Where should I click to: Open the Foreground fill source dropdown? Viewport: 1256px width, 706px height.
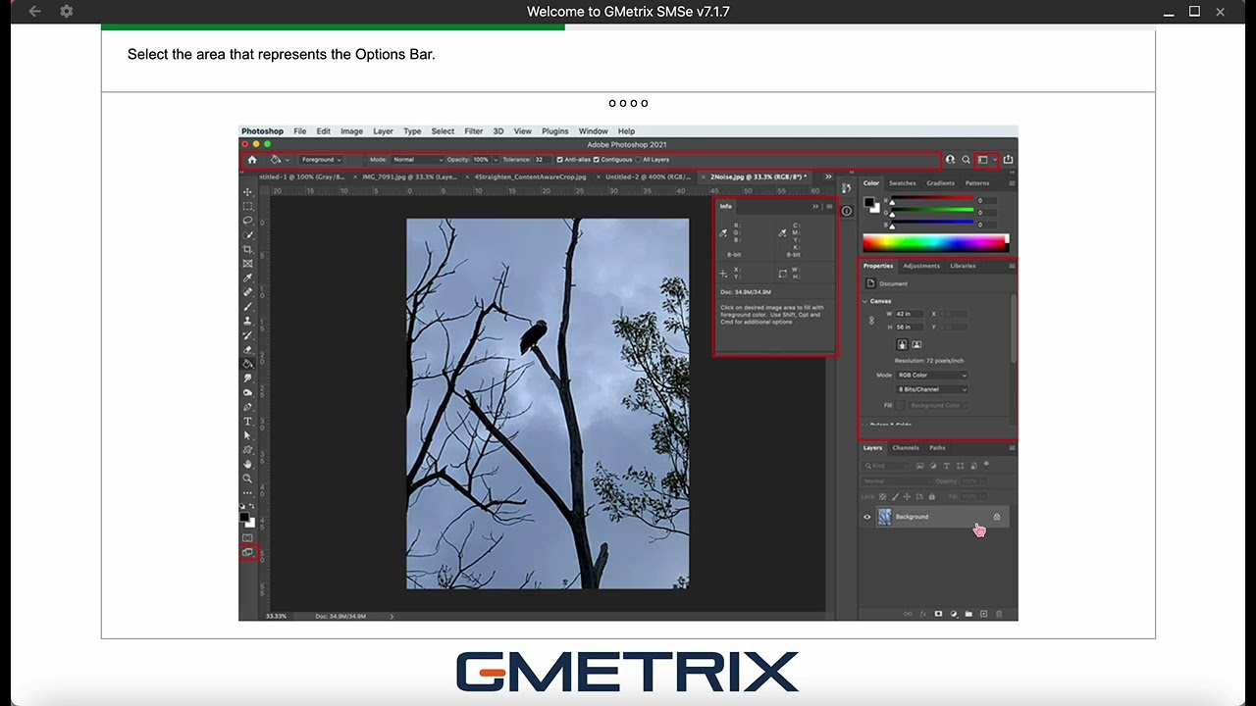click(321, 160)
